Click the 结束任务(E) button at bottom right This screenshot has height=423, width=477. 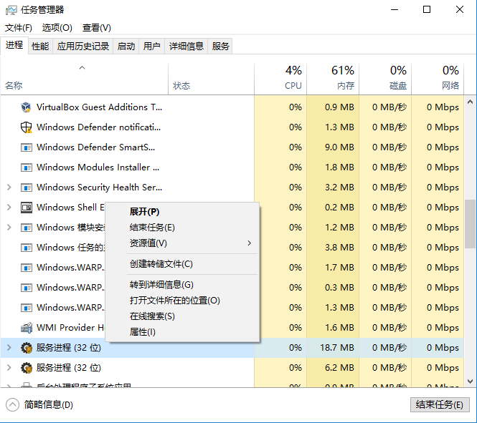point(440,404)
